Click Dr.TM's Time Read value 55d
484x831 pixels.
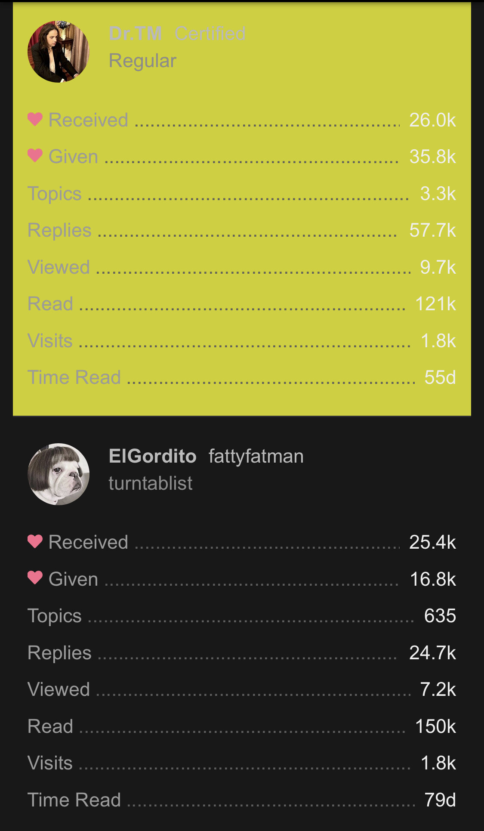point(440,377)
